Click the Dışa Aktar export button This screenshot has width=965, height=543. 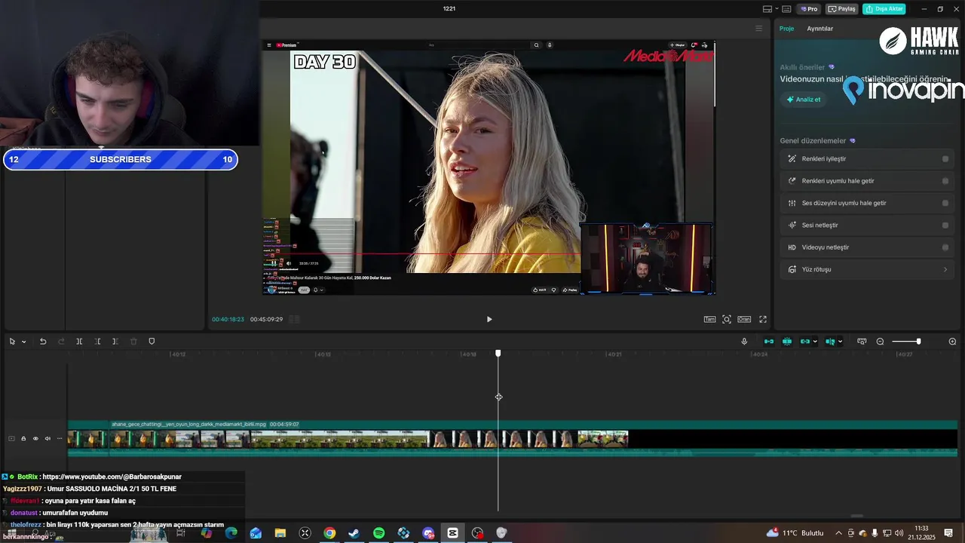coord(884,9)
